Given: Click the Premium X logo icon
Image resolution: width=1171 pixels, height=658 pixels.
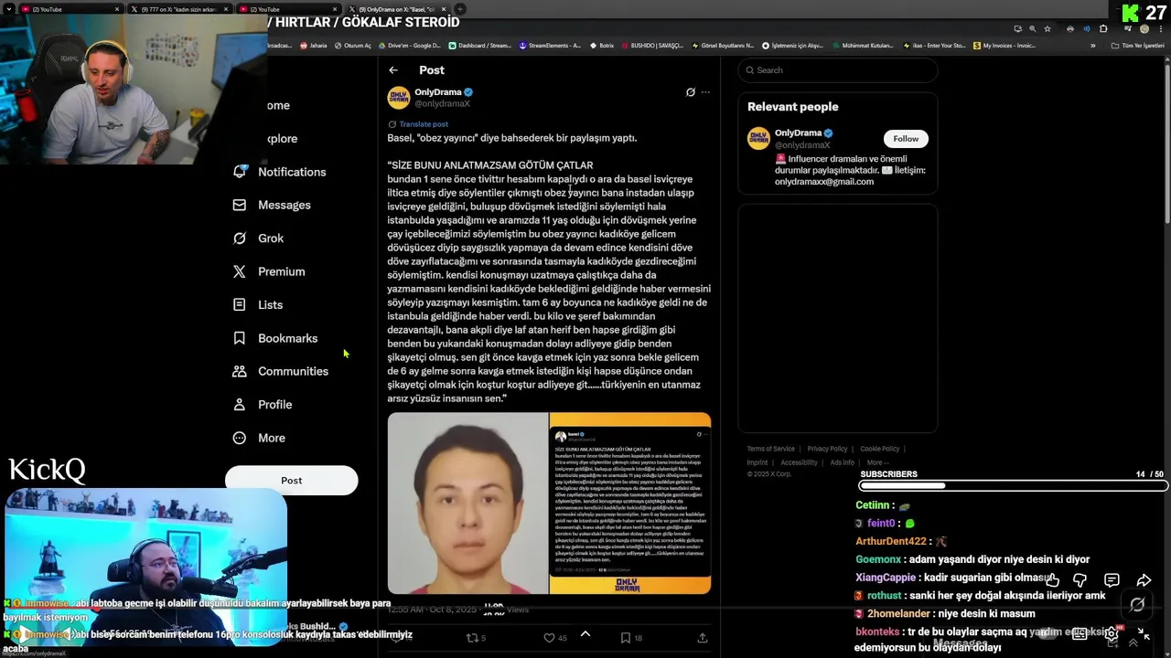Looking at the screenshot, I should 240,271.
